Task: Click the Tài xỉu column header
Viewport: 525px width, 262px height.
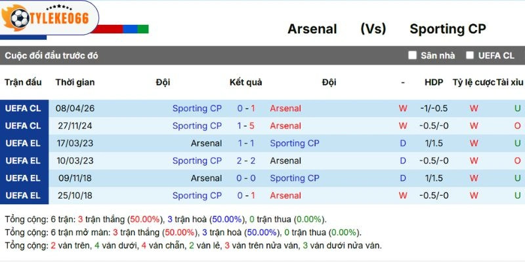Action: click(510, 83)
